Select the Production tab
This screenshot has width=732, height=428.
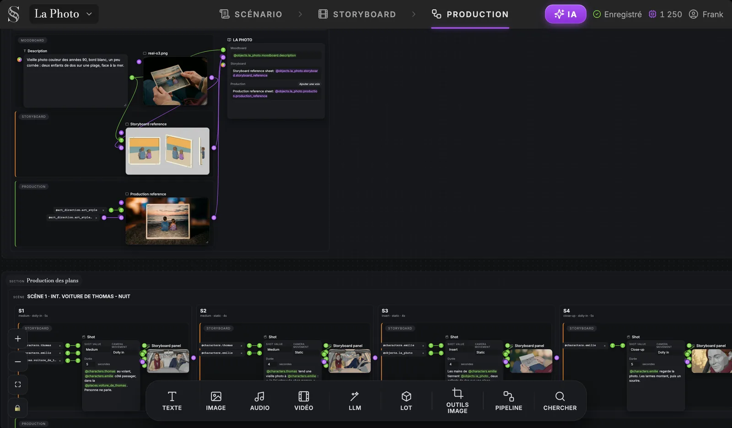click(x=470, y=14)
